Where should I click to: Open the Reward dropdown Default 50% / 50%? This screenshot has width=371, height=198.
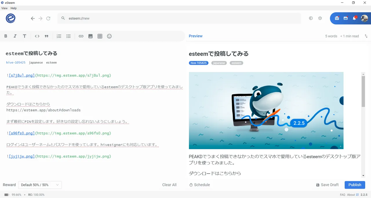[x=40, y=185]
